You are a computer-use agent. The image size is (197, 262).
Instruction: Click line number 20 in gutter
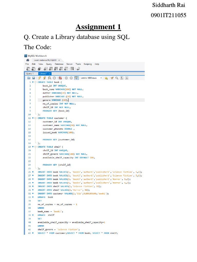pos(29,150)
